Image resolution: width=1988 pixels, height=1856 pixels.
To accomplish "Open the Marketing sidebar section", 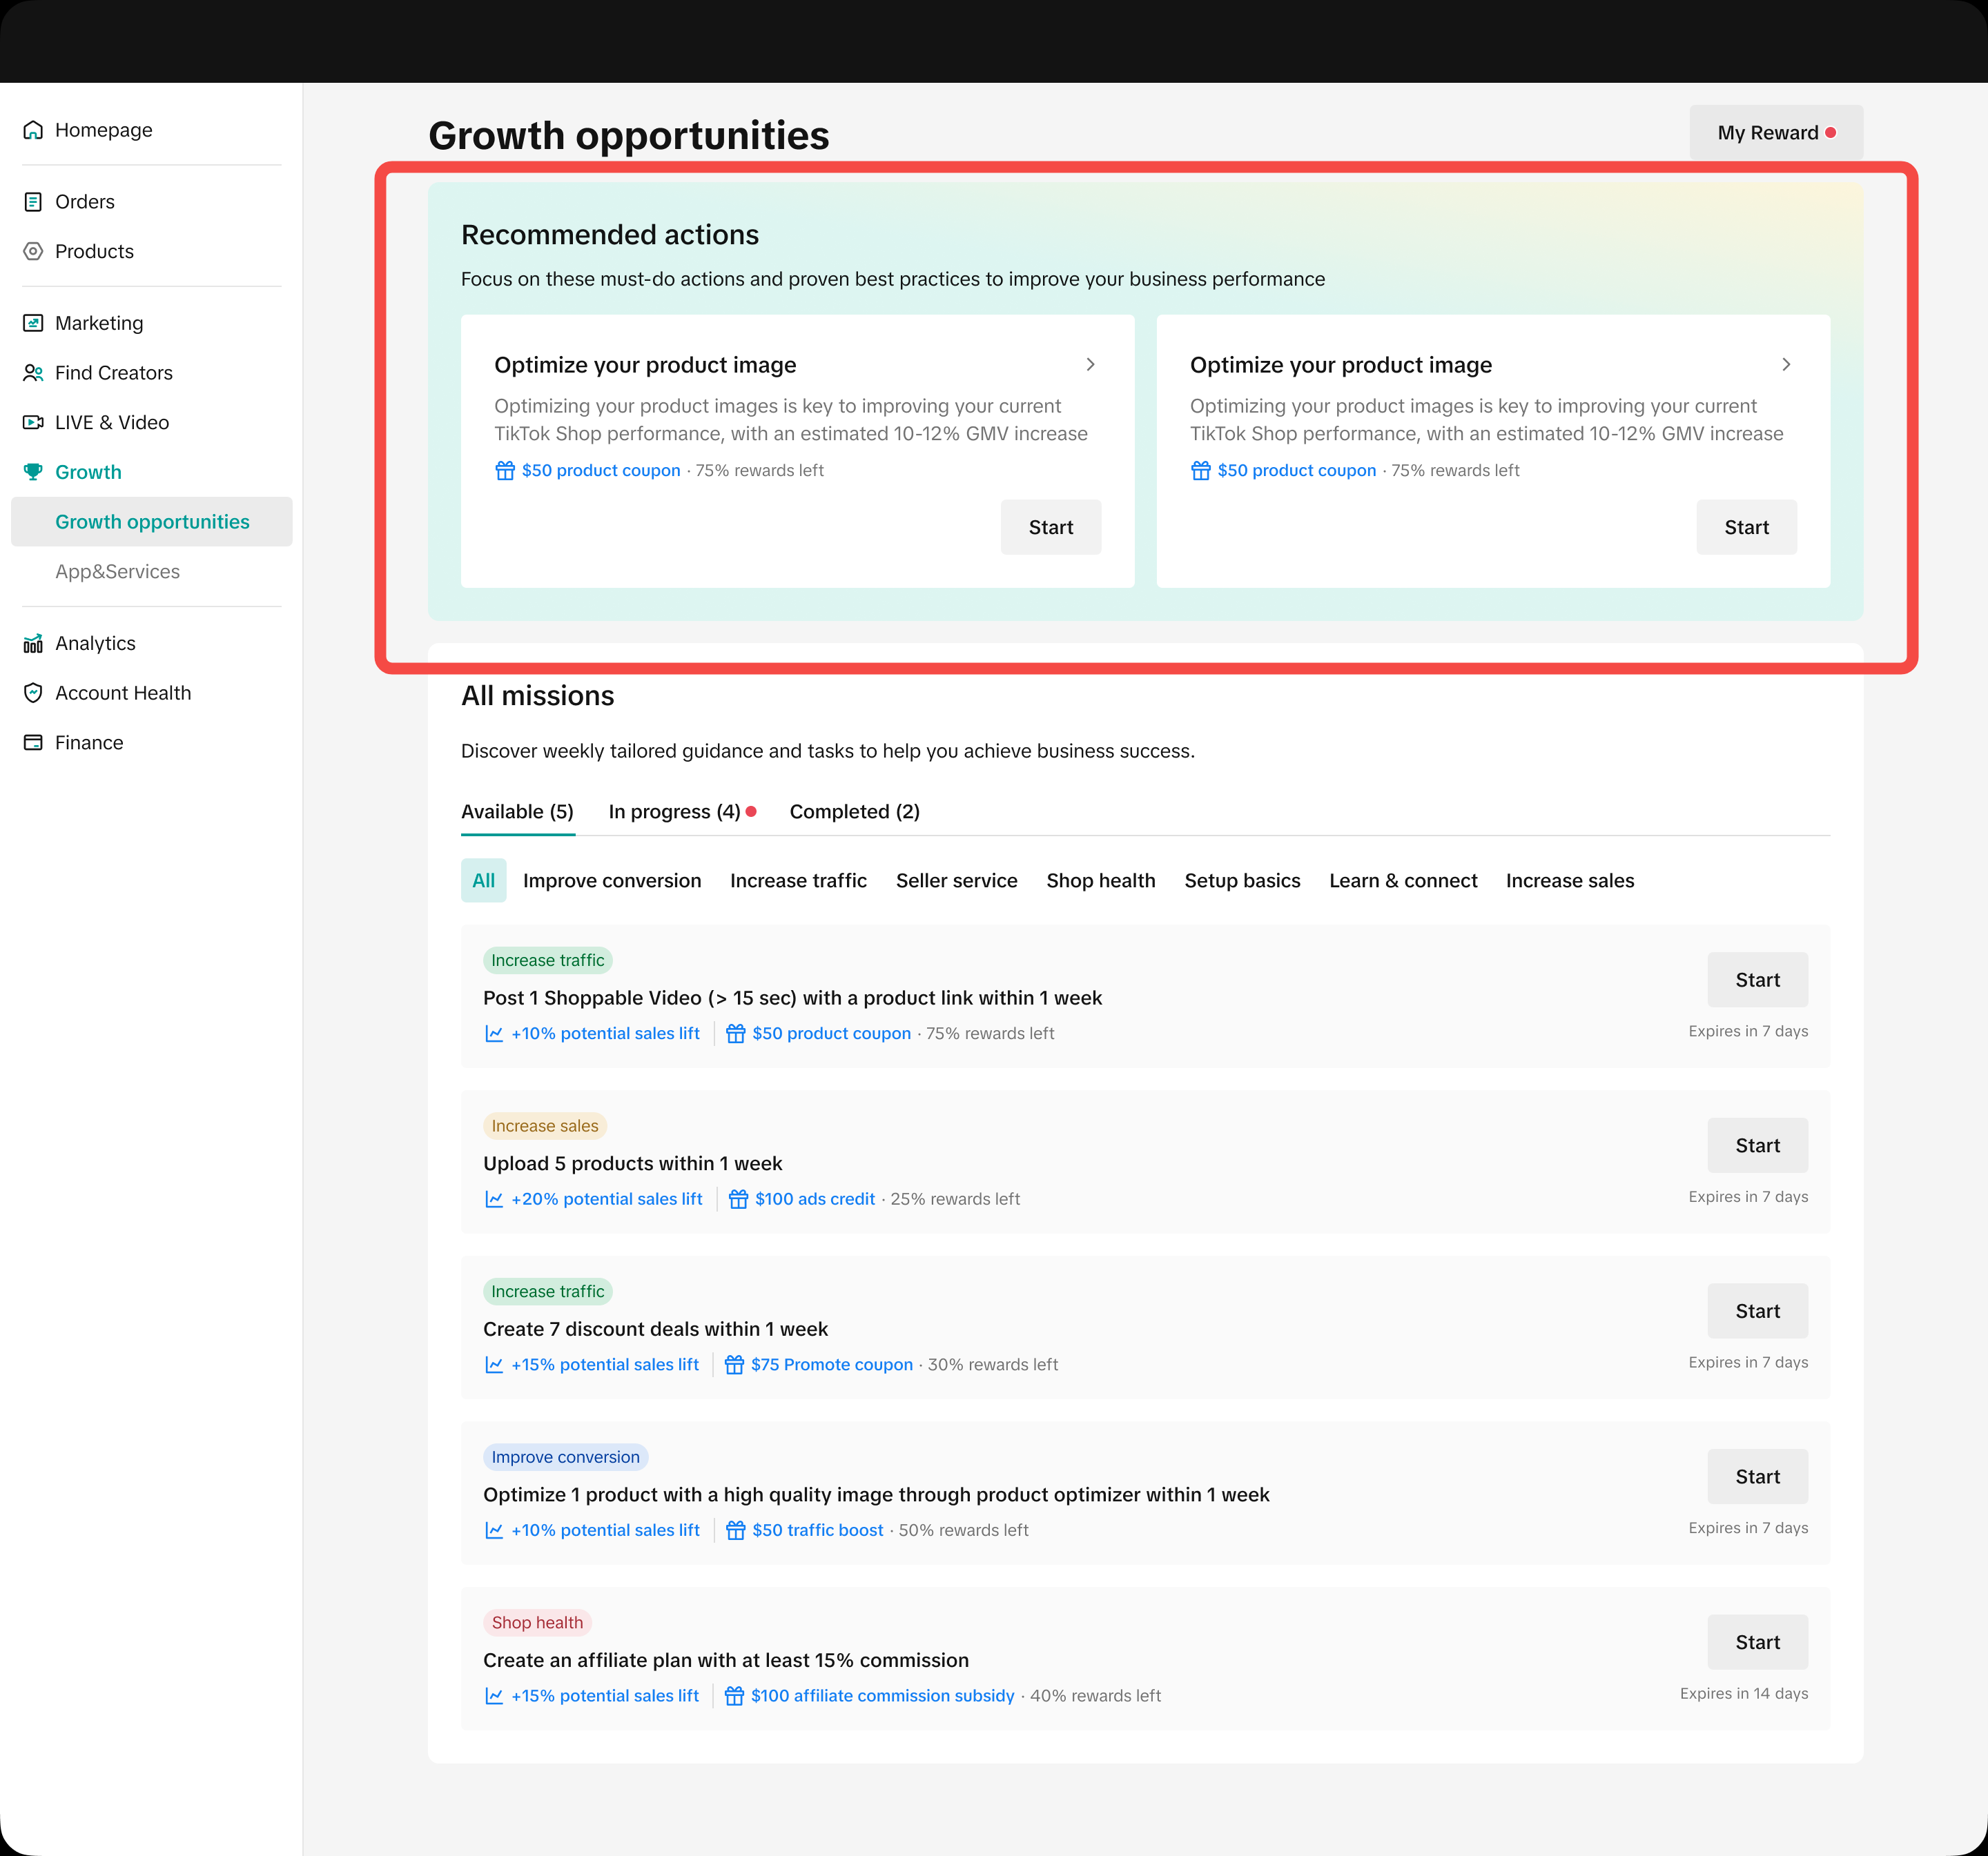I will pos(99,323).
